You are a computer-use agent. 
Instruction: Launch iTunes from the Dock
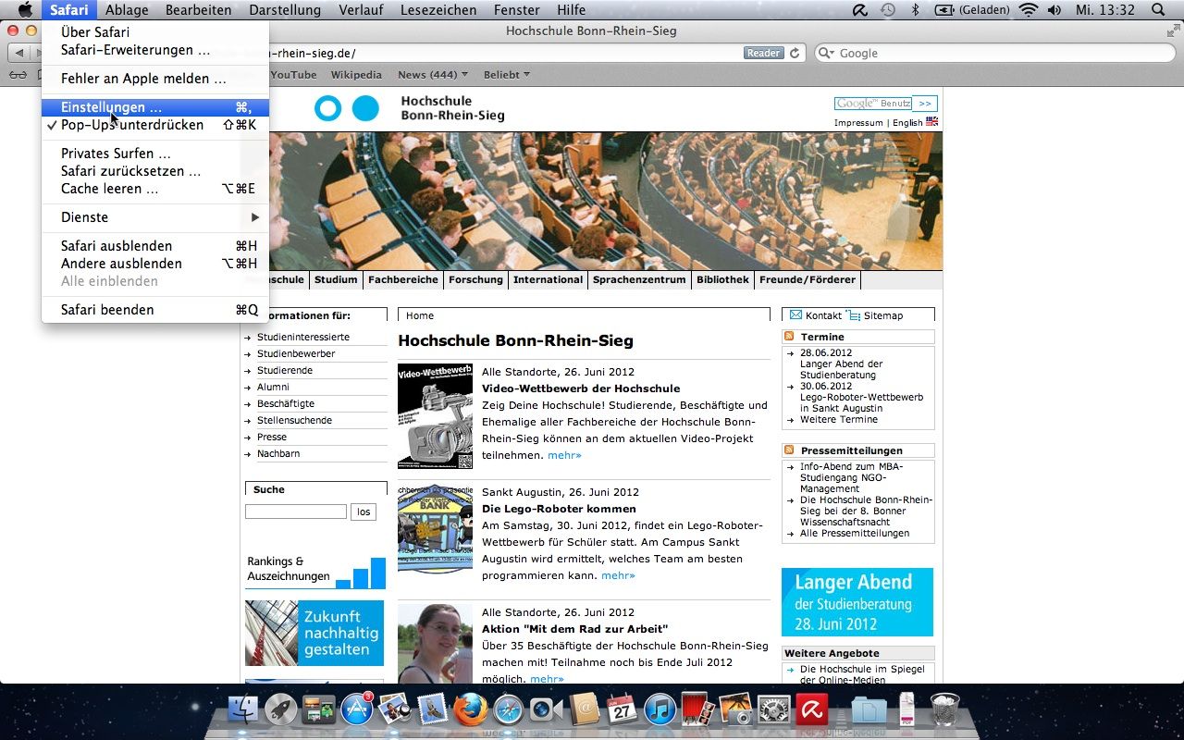coord(660,710)
